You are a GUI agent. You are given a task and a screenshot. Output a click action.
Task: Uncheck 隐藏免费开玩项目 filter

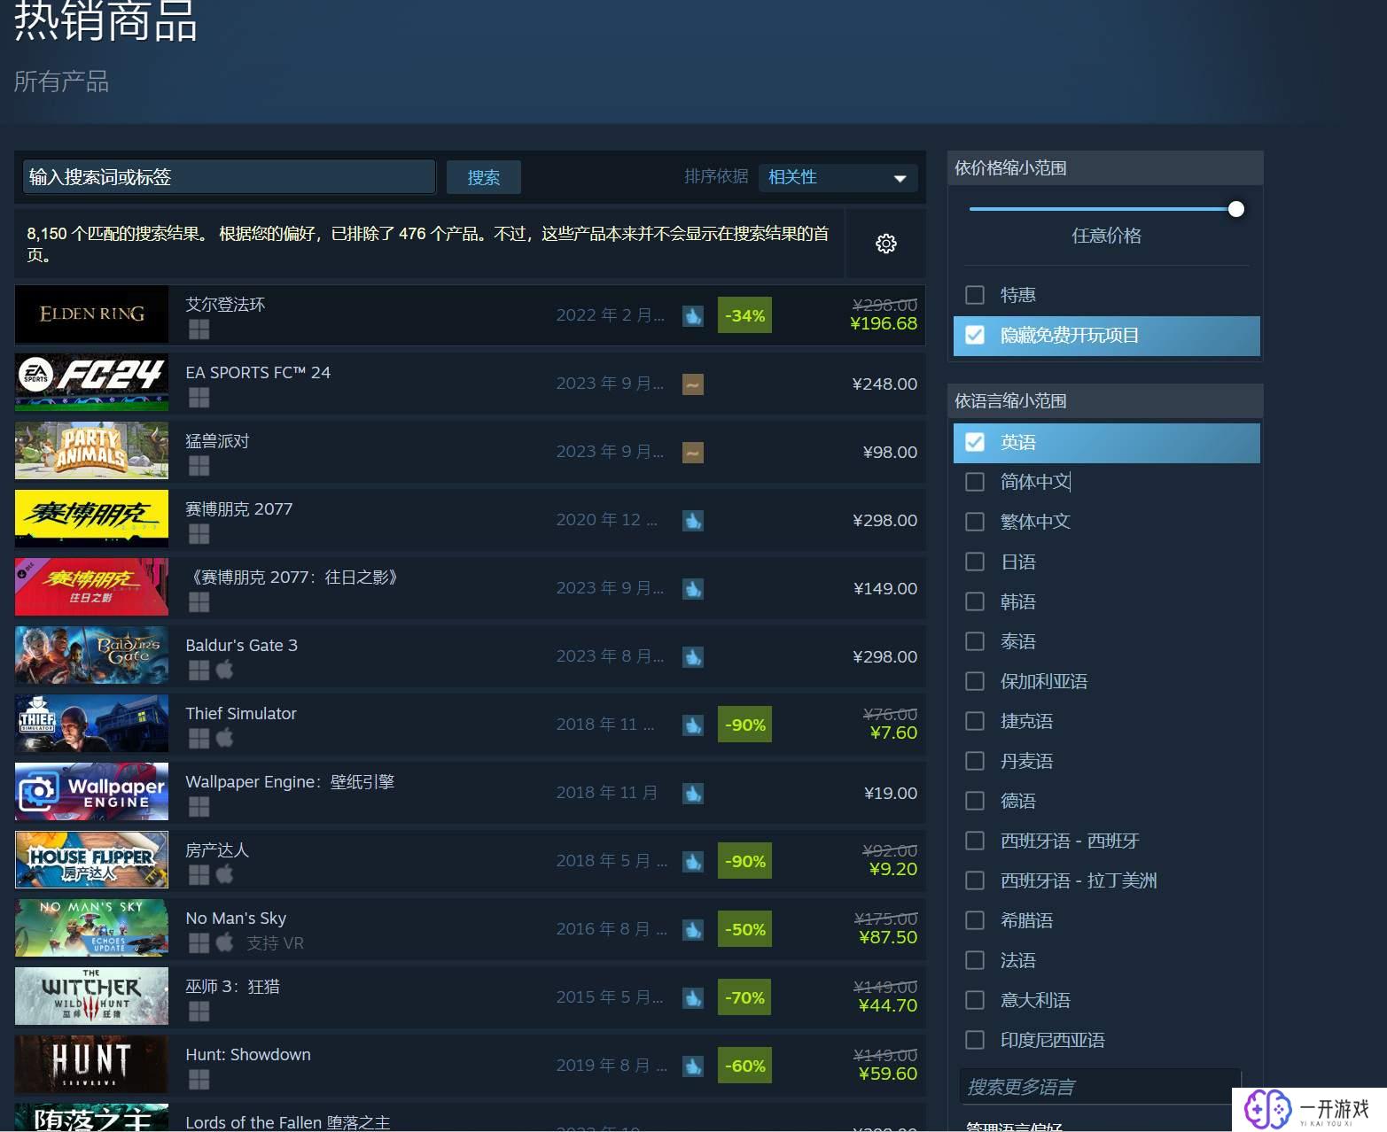pyautogui.click(x=975, y=335)
